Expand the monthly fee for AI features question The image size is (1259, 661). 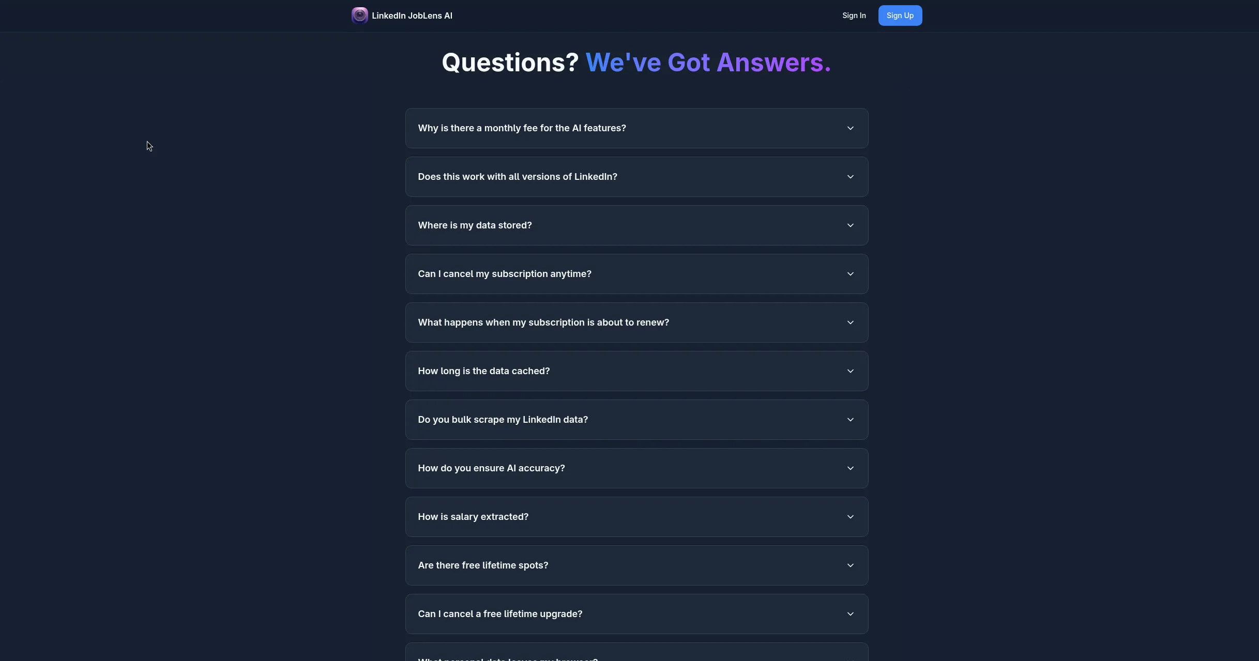click(x=522, y=128)
